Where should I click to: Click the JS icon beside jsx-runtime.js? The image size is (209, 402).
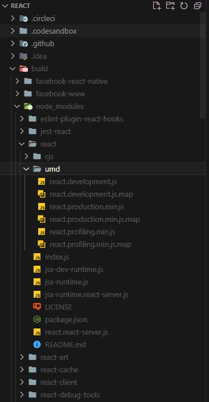[37, 282]
